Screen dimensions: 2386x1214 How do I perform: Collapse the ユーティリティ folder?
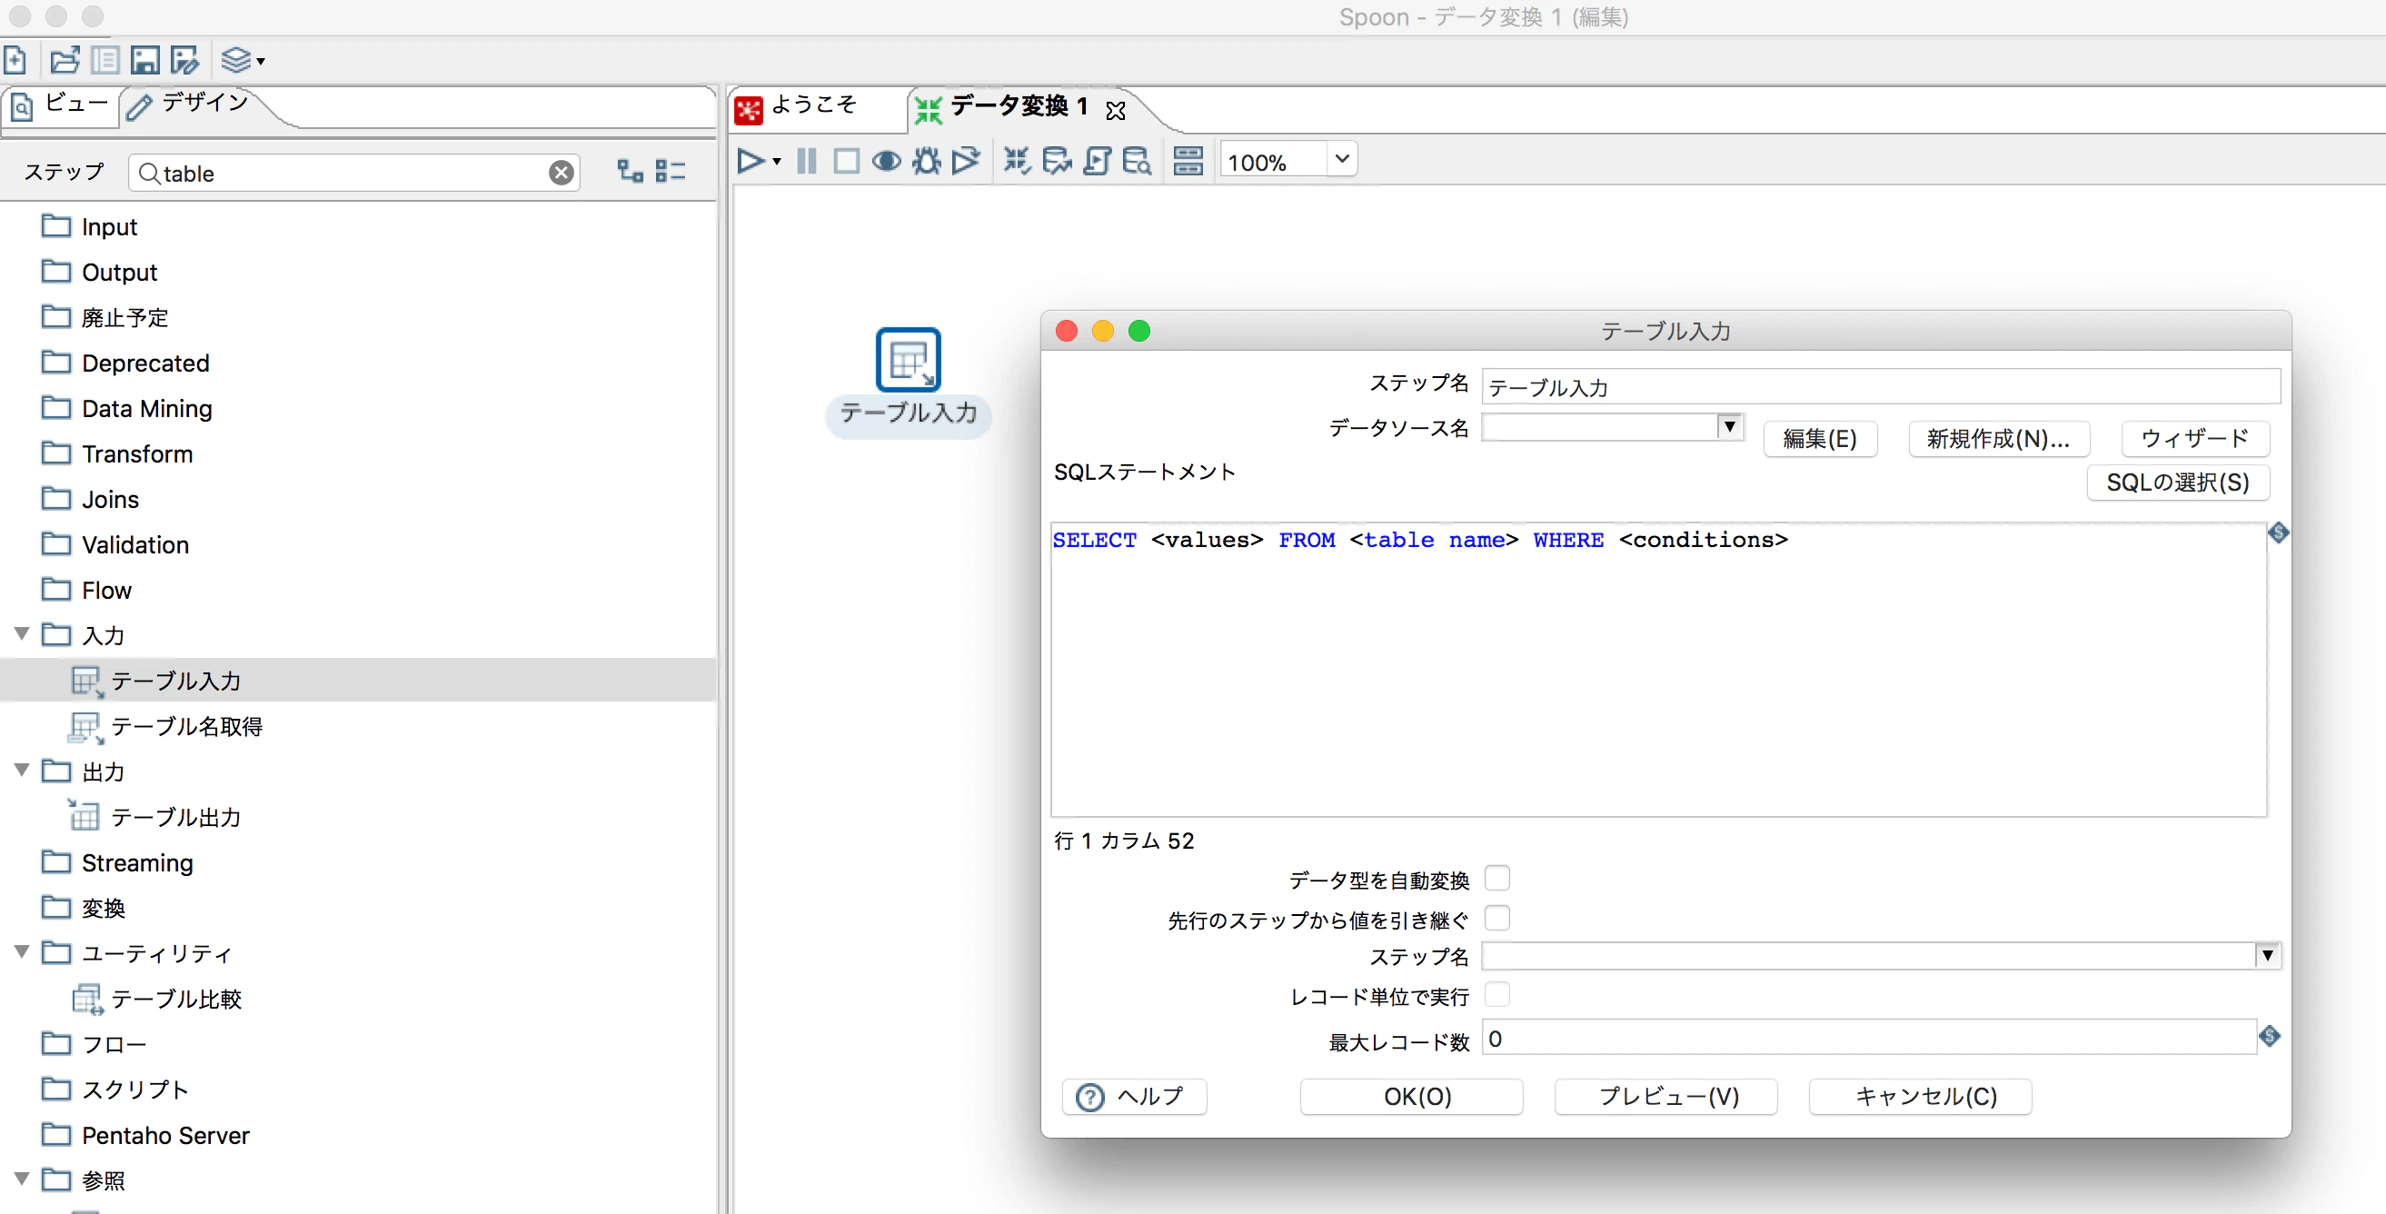(x=22, y=951)
